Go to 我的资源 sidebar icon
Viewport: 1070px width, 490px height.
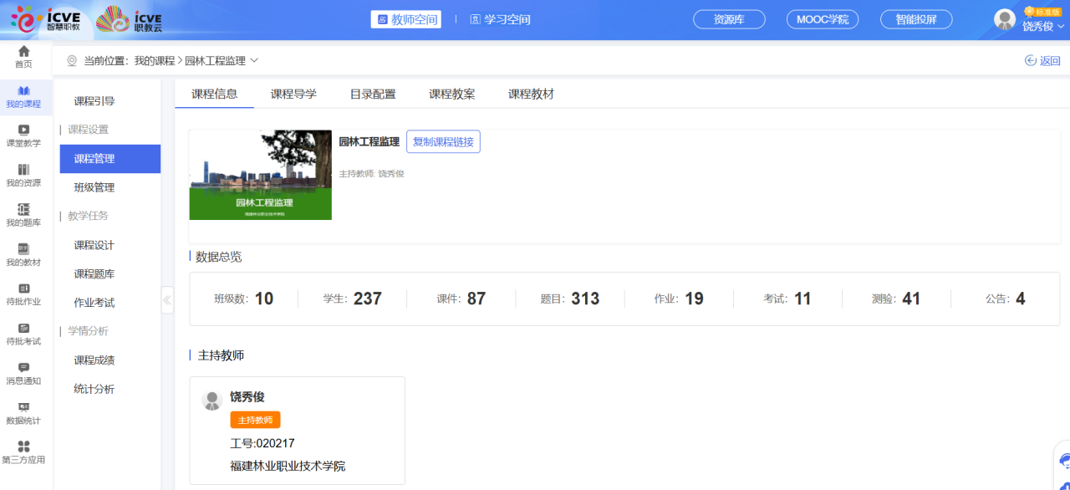click(23, 170)
